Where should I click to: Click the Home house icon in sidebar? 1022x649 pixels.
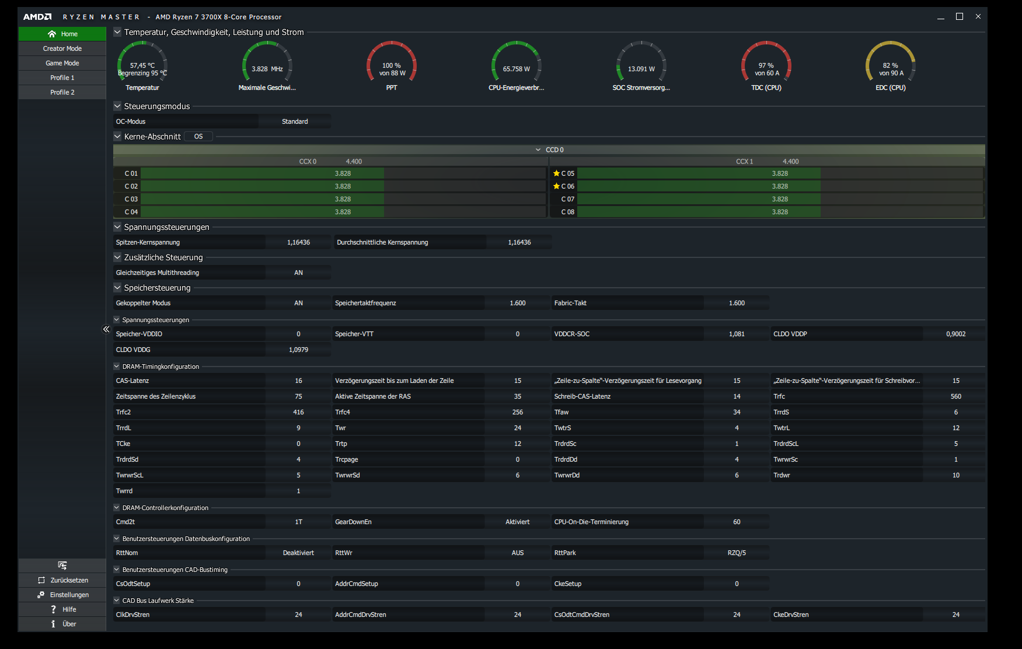click(x=52, y=34)
